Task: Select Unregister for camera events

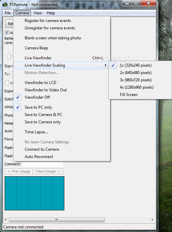Action: point(62,28)
